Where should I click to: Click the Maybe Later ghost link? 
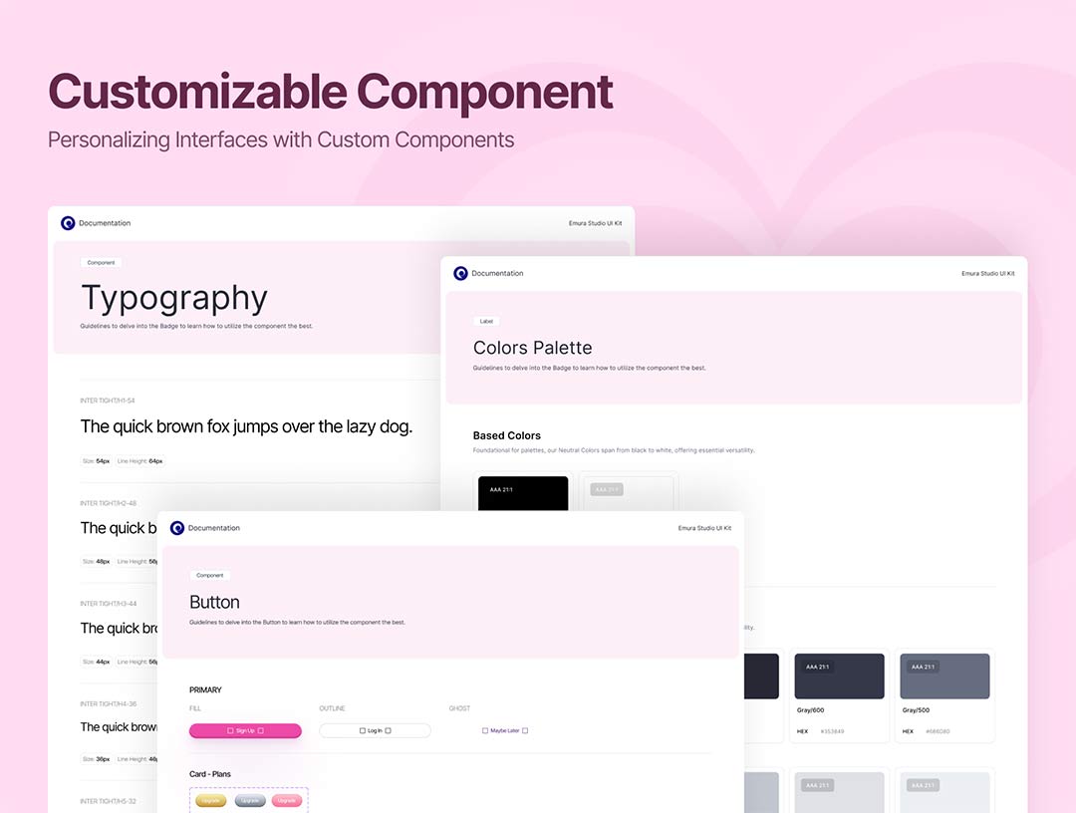tap(505, 730)
